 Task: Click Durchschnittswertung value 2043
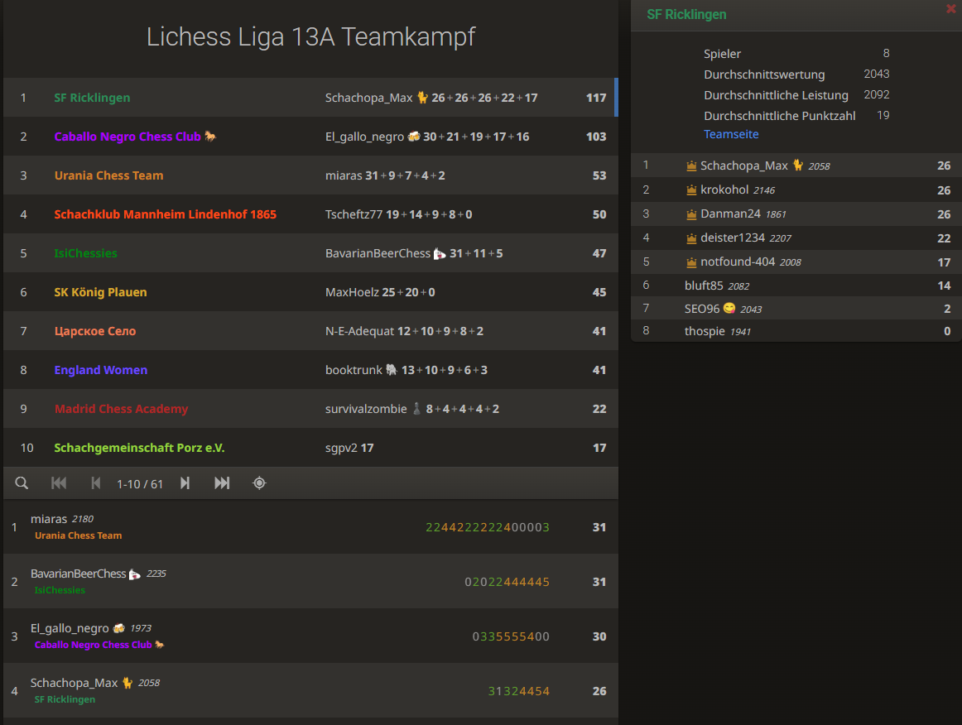876,74
